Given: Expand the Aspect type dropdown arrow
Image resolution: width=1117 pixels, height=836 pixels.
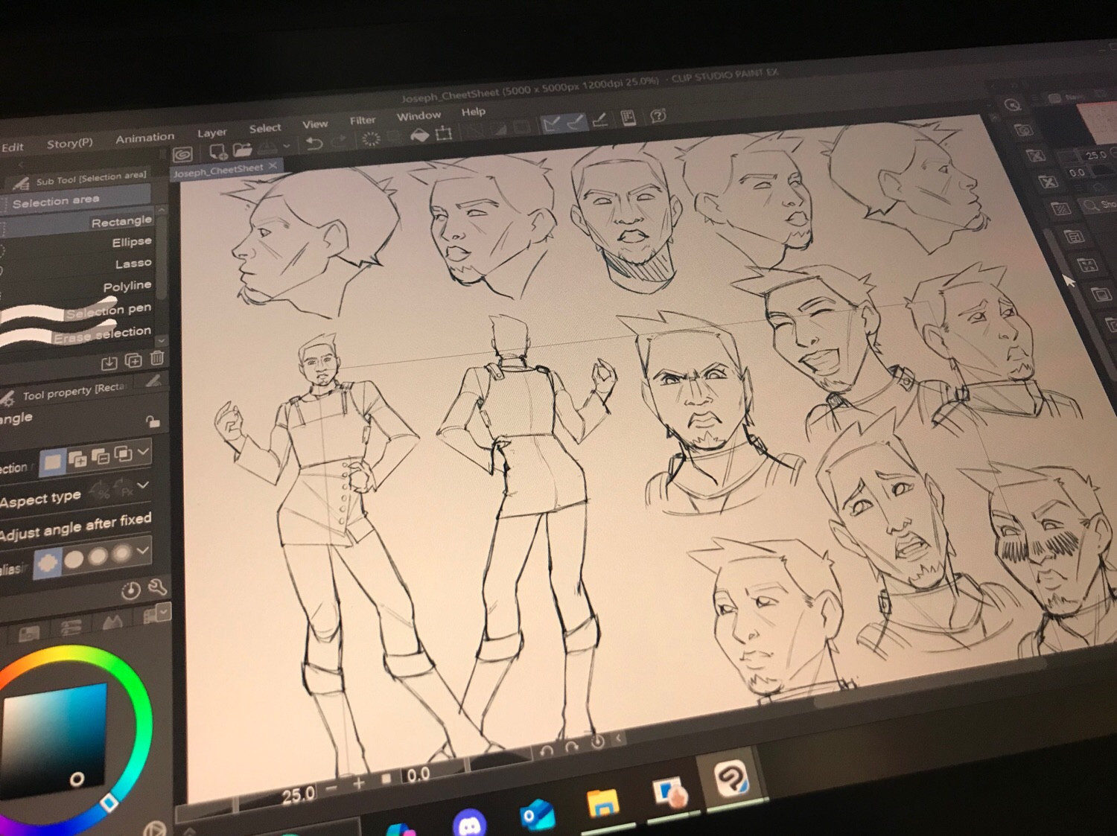Looking at the screenshot, I should coord(143,485).
